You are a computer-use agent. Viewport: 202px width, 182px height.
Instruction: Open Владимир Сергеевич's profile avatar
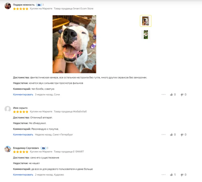8,149
